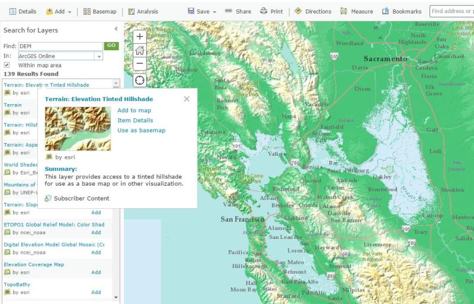Open the In: ArcGIS Online dropdown
This screenshot has height=304, width=474.
click(x=60, y=56)
